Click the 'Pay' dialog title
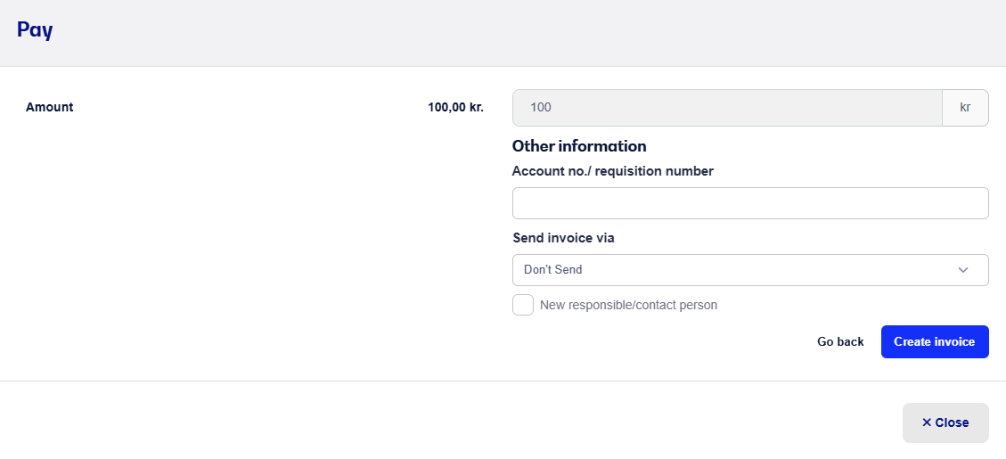1006x459 pixels. [x=35, y=30]
